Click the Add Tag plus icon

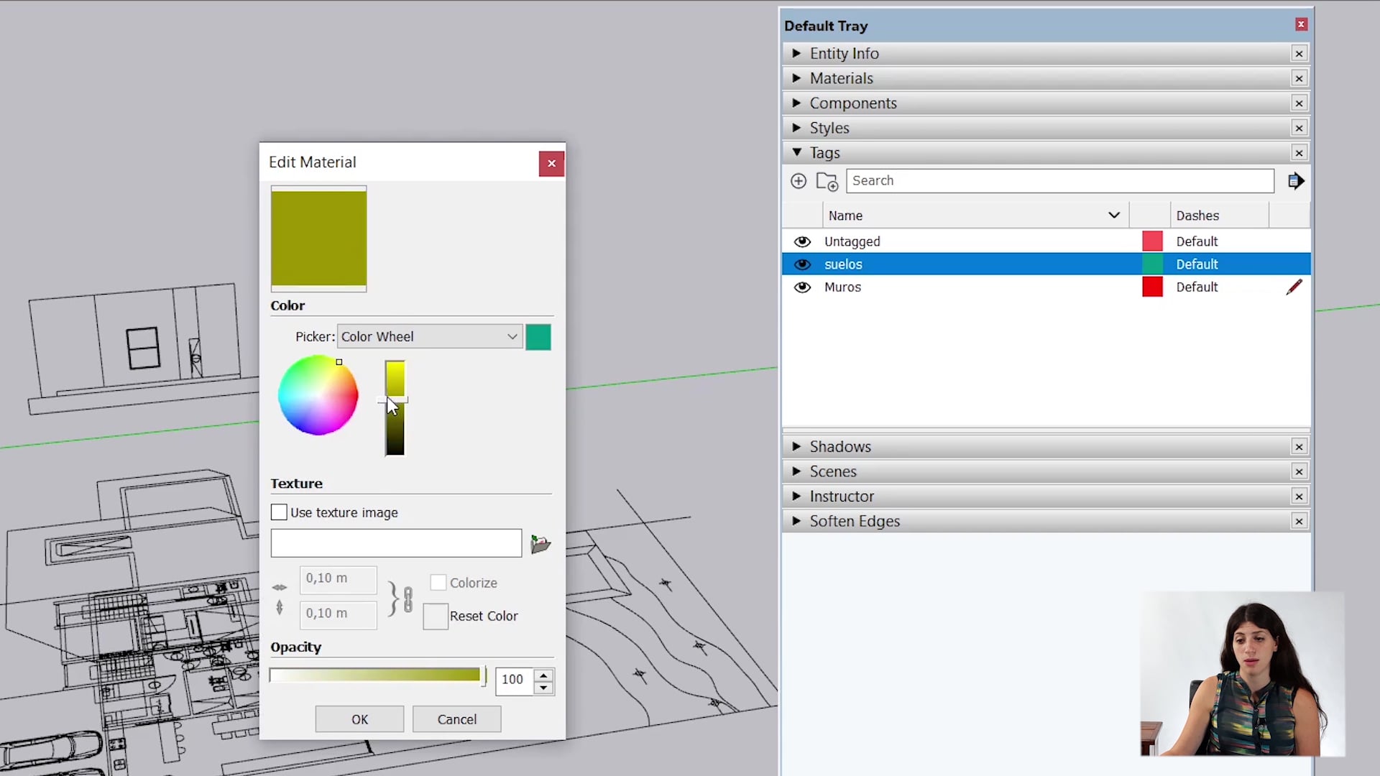[799, 181]
